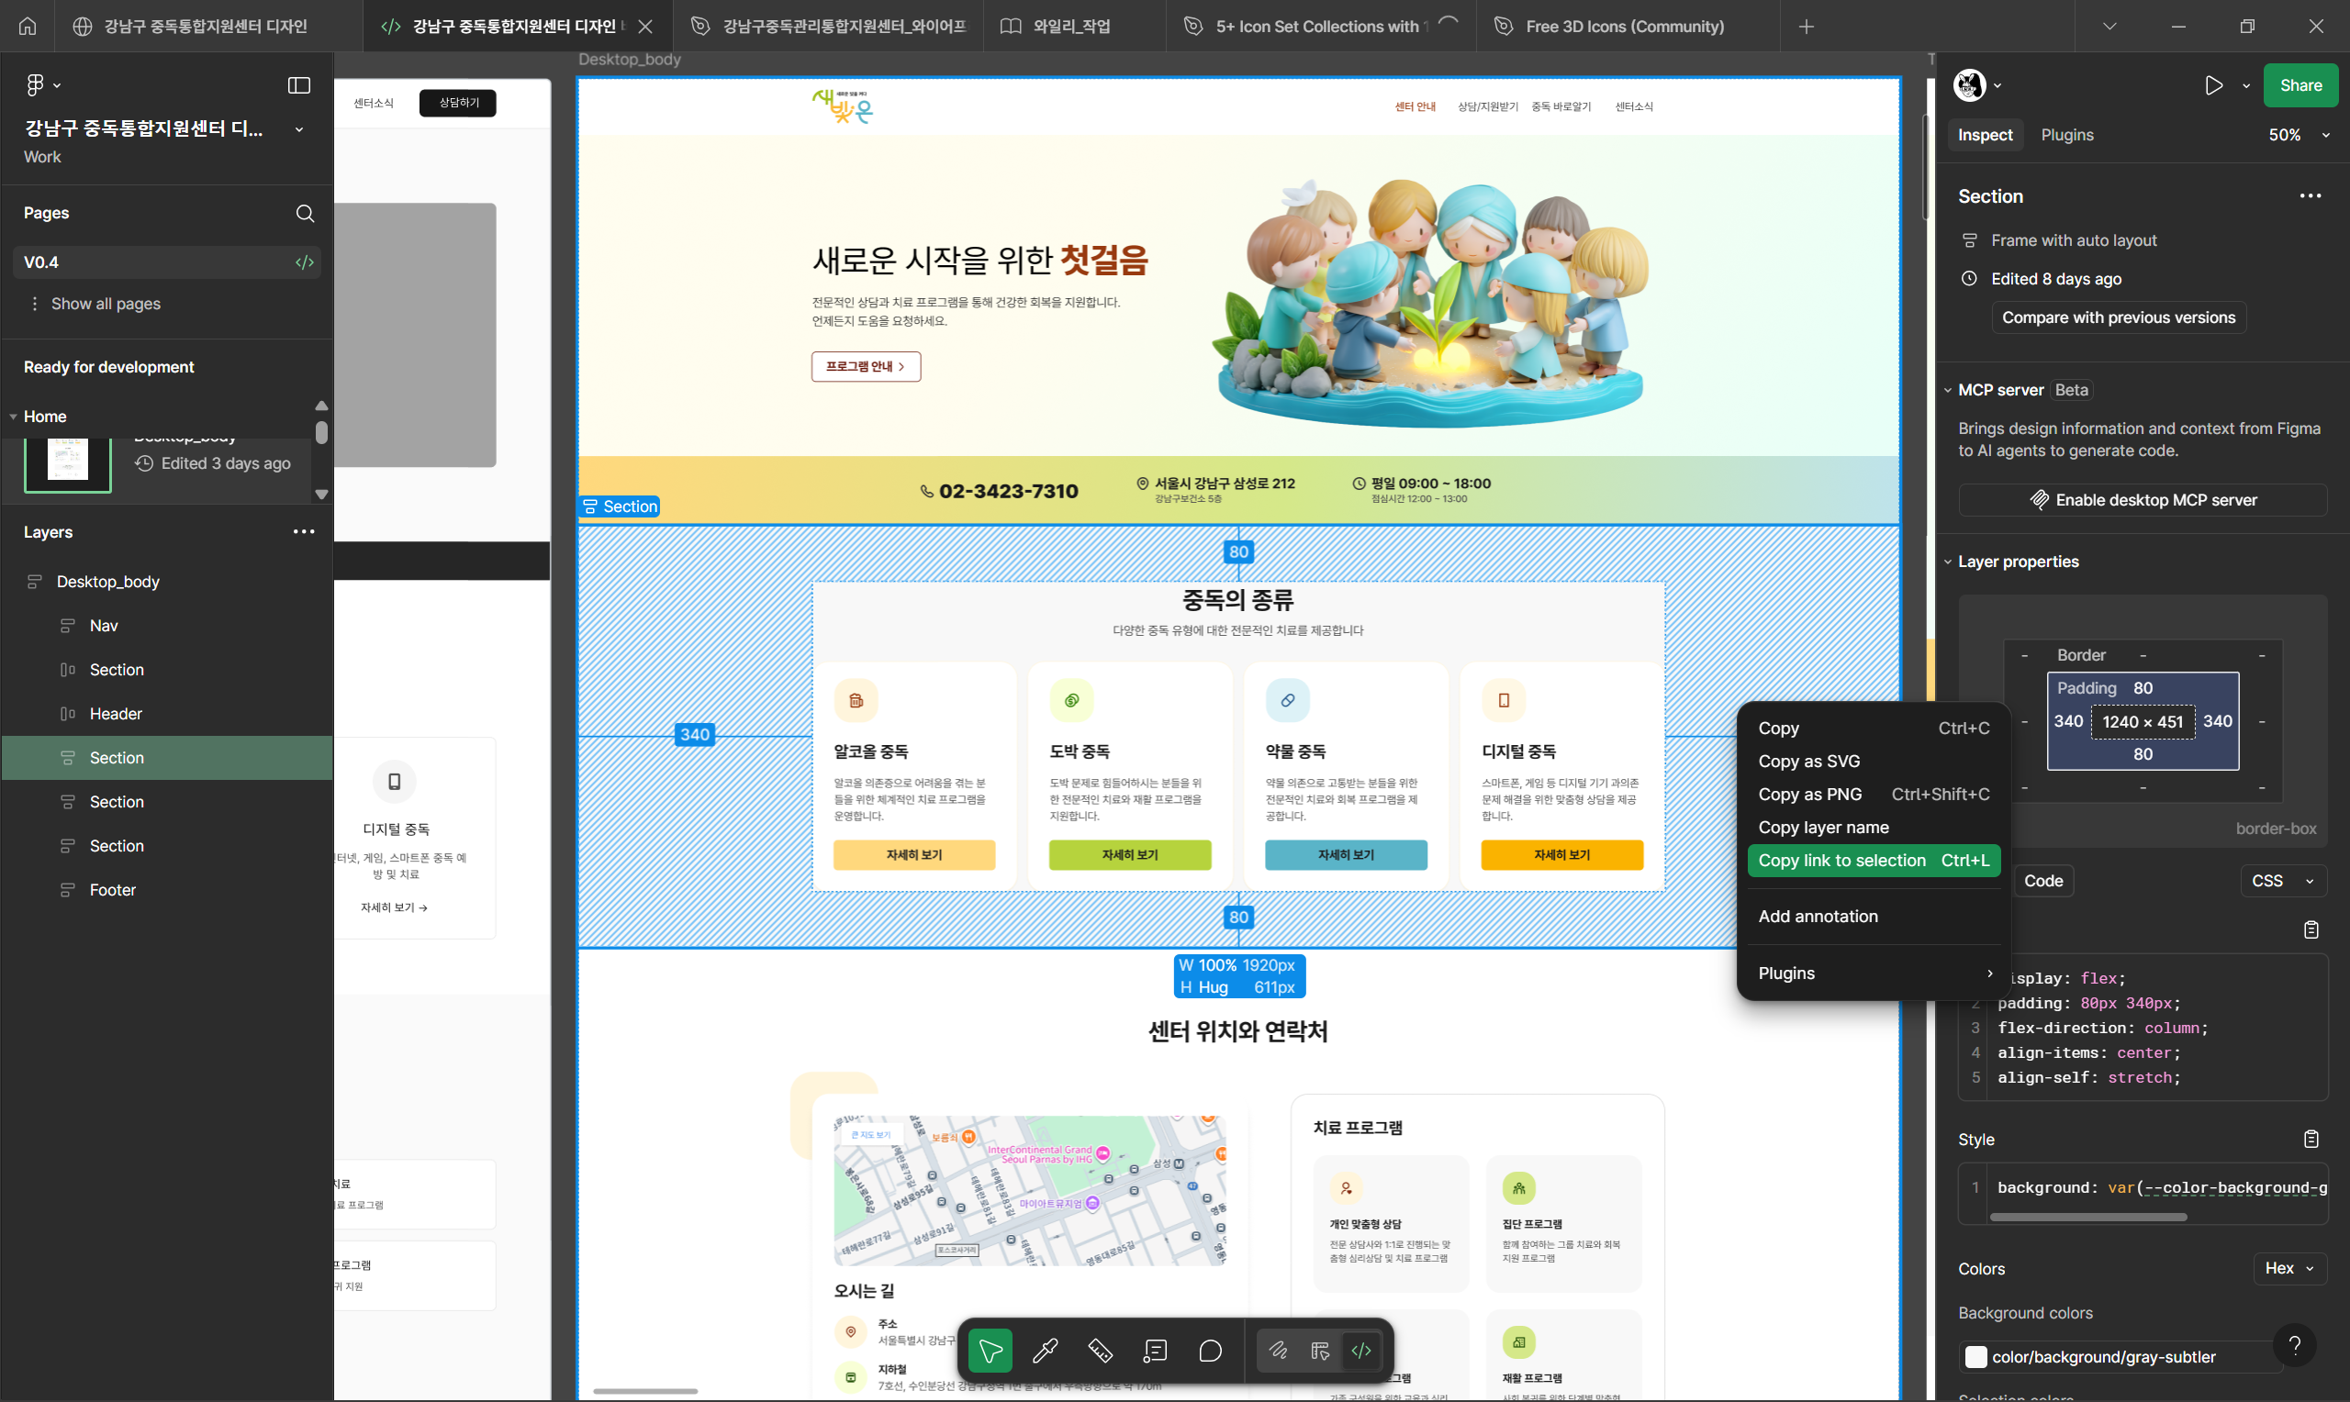Select the Annotate tool
This screenshot has width=2350, height=1402.
coord(1155,1350)
